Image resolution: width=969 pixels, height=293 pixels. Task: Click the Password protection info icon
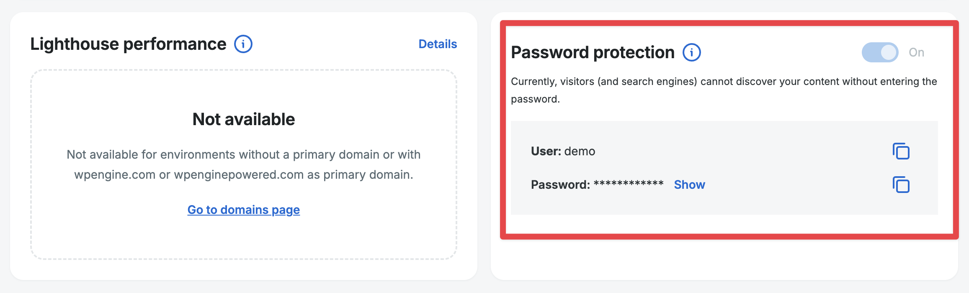coord(691,53)
